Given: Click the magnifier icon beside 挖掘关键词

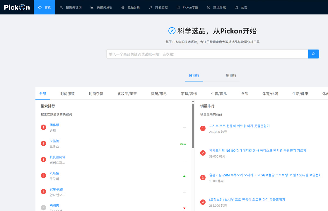Looking at the screenshot, I should pyautogui.click(x=61, y=8).
